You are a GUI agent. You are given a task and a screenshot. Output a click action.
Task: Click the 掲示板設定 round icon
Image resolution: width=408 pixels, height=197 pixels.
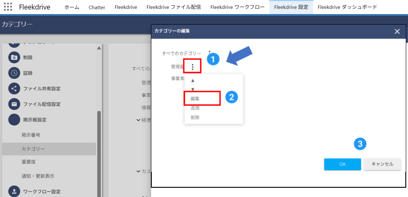click(14, 120)
